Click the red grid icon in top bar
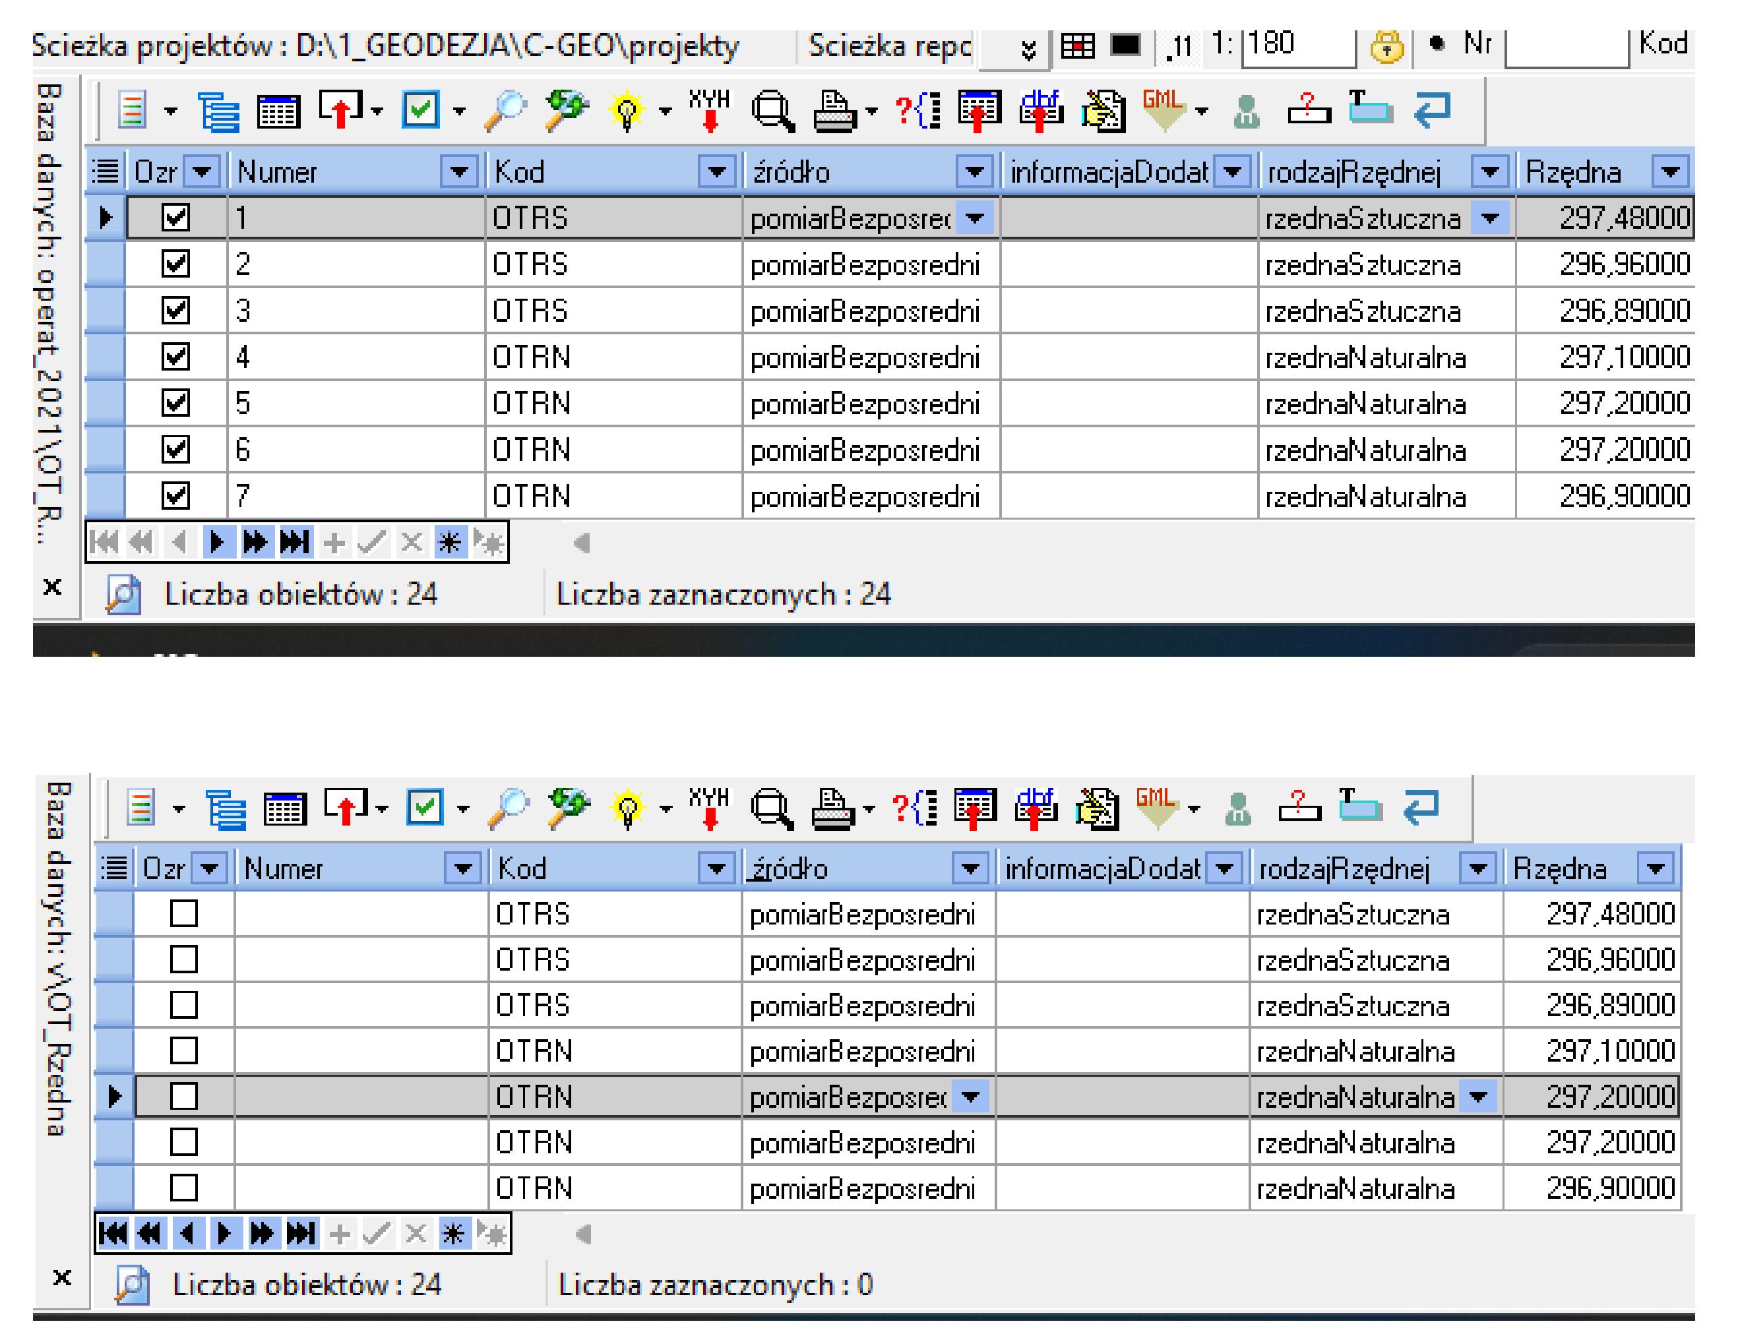 click(x=1078, y=46)
